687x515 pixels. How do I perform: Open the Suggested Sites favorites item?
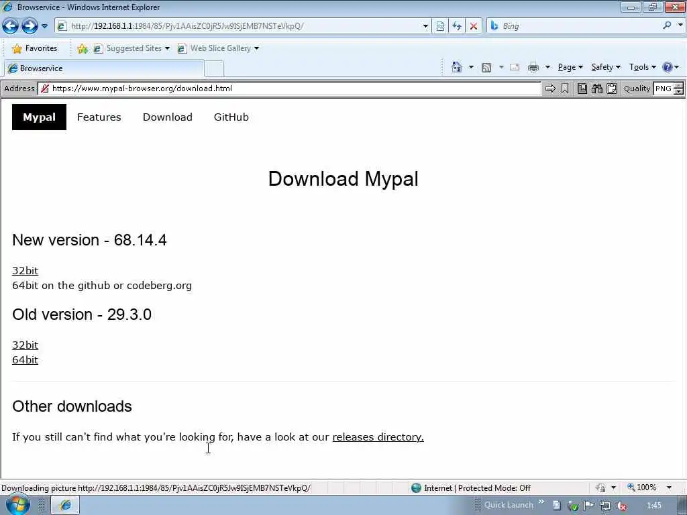click(x=131, y=48)
